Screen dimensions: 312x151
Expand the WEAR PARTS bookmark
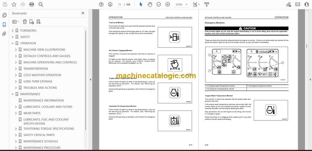point(16,113)
